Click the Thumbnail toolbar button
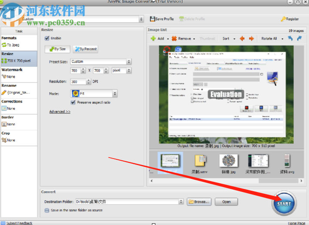 207,39
